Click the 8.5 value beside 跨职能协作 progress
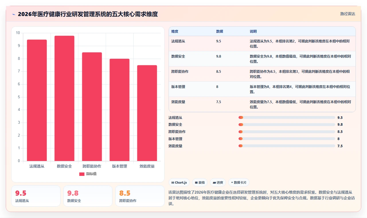The height and width of the screenshot is (218, 367). tap(340, 132)
